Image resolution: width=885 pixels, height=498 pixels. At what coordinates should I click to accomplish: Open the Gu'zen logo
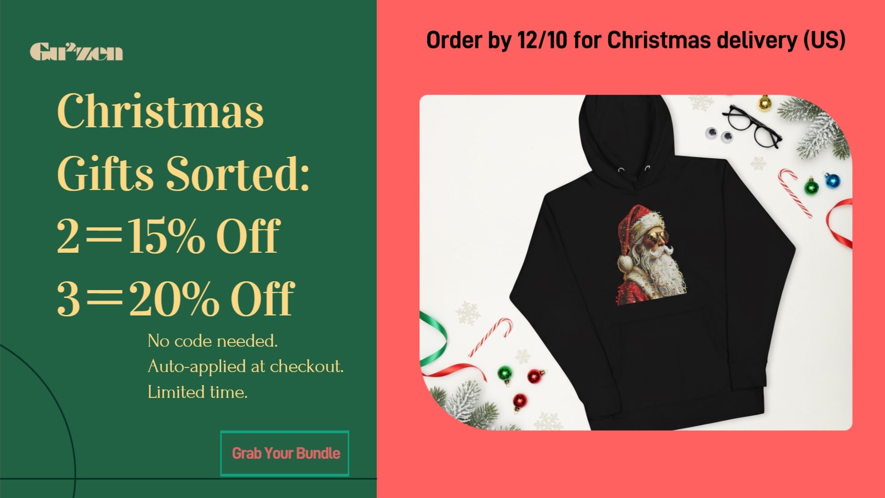click(77, 52)
